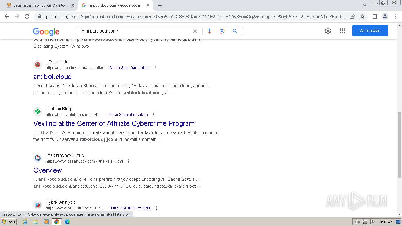402x226 pixels.
Task: Translate the URLscan.io result page
Action: (x=130, y=68)
